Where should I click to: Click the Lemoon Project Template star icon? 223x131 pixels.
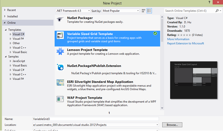click(x=60, y=51)
